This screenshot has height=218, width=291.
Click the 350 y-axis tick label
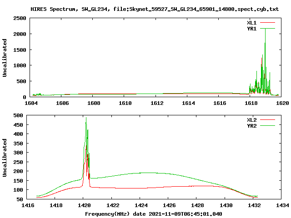[18, 144]
